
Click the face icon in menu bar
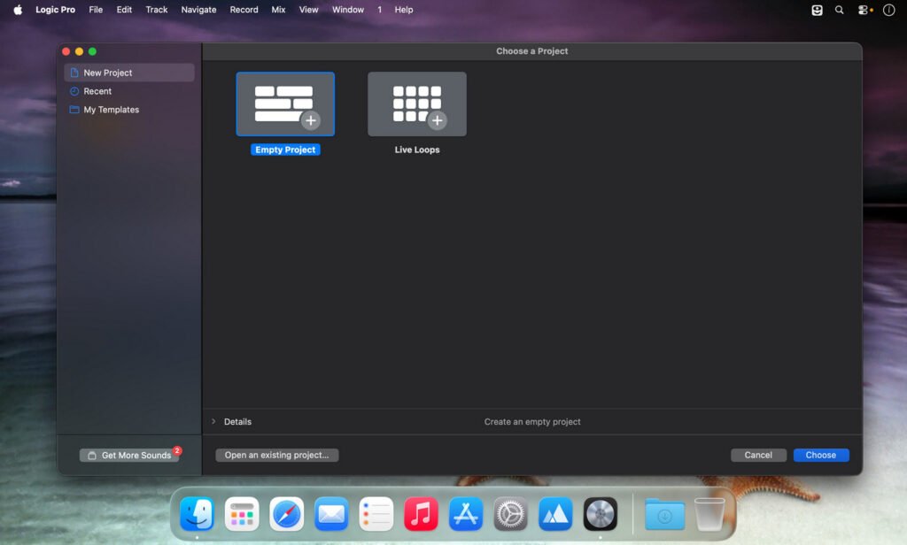click(x=817, y=10)
